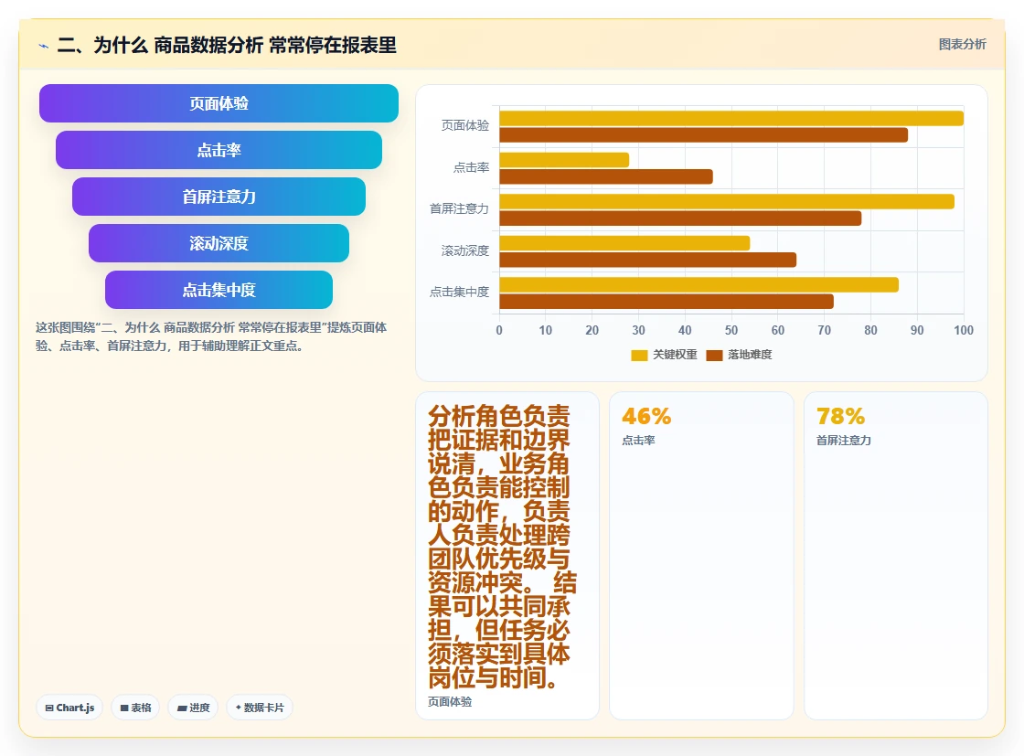The height and width of the screenshot is (756, 1024).
Task: Click the 首屏注意力 y-axis label
Action: coord(459,209)
